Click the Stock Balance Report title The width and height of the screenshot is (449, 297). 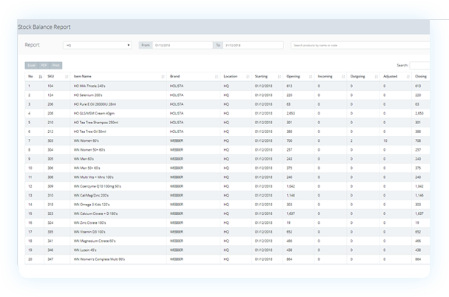click(x=44, y=27)
